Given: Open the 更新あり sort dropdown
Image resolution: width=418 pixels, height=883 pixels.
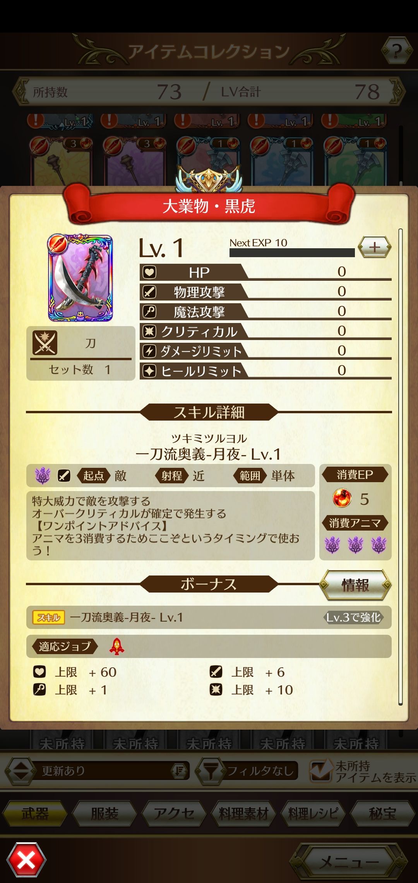Looking at the screenshot, I should 114,771.
